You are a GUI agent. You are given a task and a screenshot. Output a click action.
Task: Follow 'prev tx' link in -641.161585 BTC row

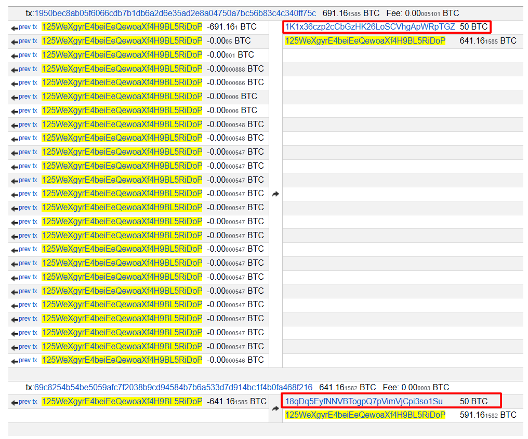pos(28,401)
